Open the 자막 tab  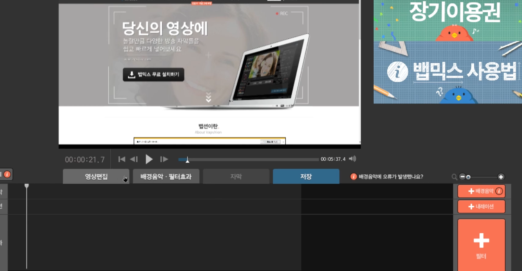click(x=236, y=176)
